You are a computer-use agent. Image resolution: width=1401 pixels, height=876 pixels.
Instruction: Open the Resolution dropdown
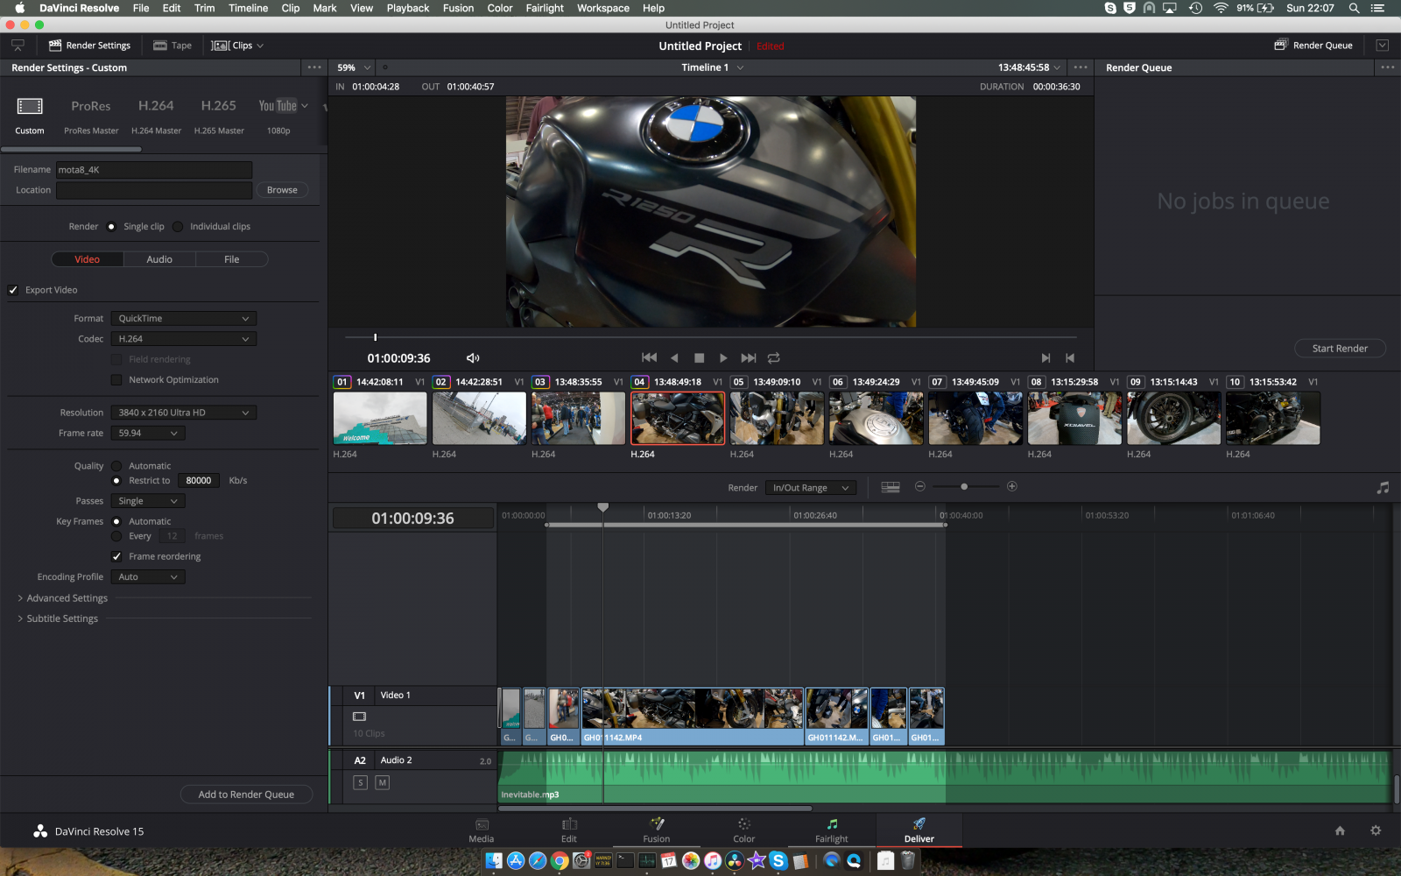click(x=184, y=413)
